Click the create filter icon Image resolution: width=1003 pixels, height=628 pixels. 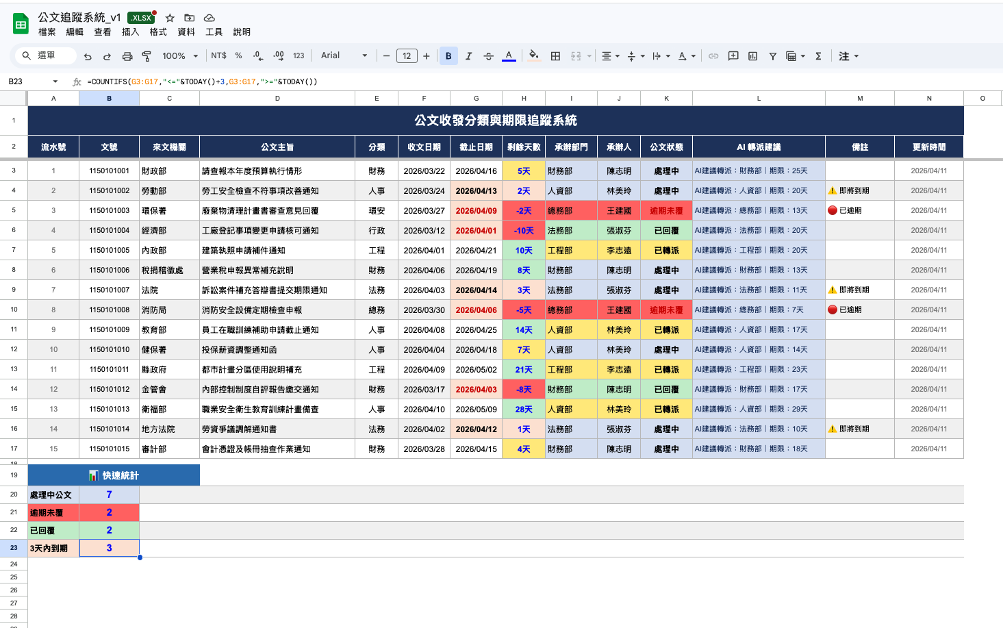pyautogui.click(x=772, y=56)
